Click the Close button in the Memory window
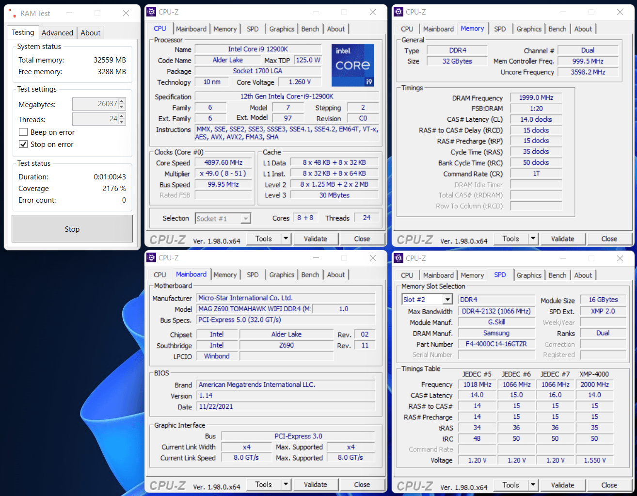The width and height of the screenshot is (637, 496). tap(609, 239)
